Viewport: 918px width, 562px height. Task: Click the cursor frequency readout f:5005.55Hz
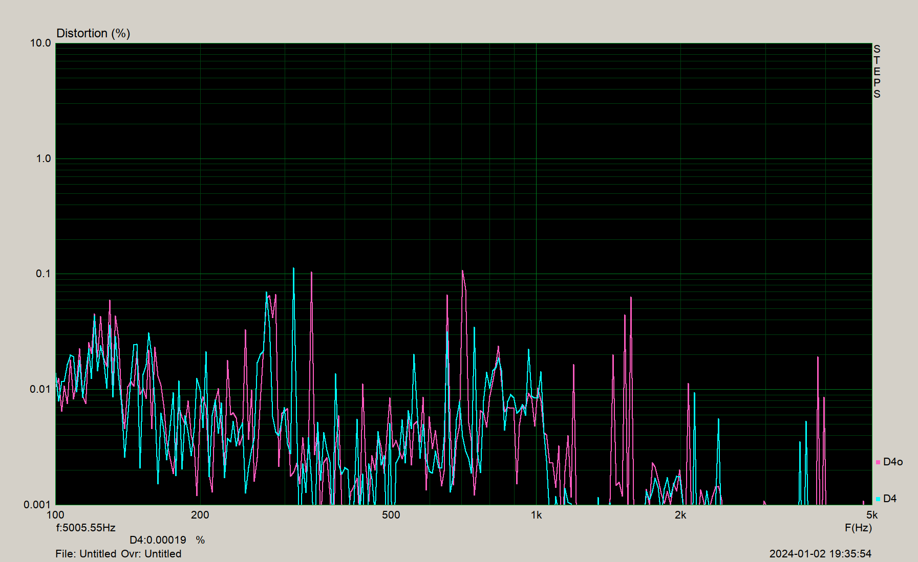pos(86,527)
